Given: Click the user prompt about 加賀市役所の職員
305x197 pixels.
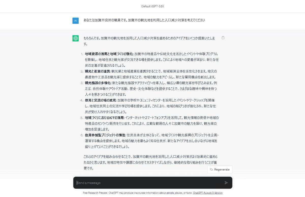Looking at the screenshot, I should pyautogui.click(x=144, y=20).
